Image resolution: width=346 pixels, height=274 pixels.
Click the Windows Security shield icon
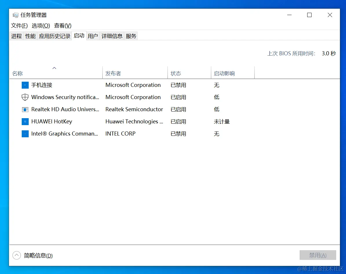[25, 97]
